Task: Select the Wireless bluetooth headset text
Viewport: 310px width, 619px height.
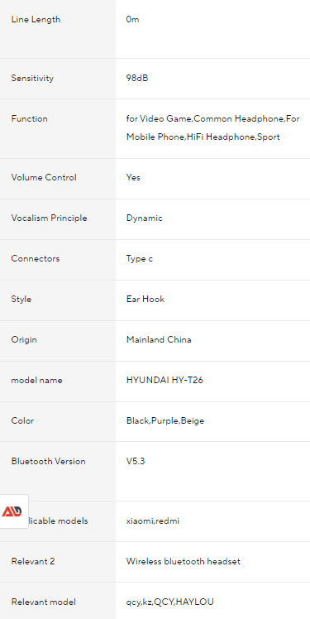Action: coord(184,561)
